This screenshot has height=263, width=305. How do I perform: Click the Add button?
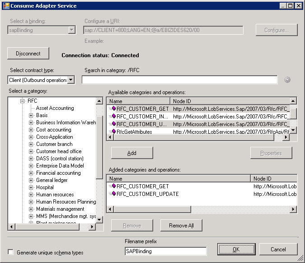(x=131, y=153)
